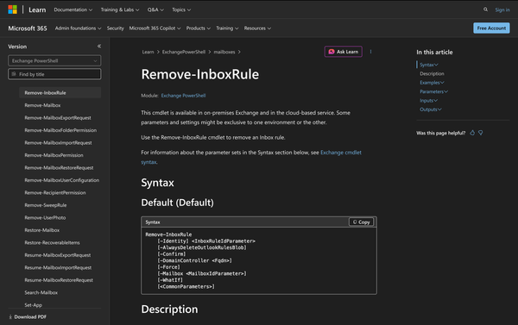
Task: Collapse the Version sidebar panel
Action: pos(99,47)
